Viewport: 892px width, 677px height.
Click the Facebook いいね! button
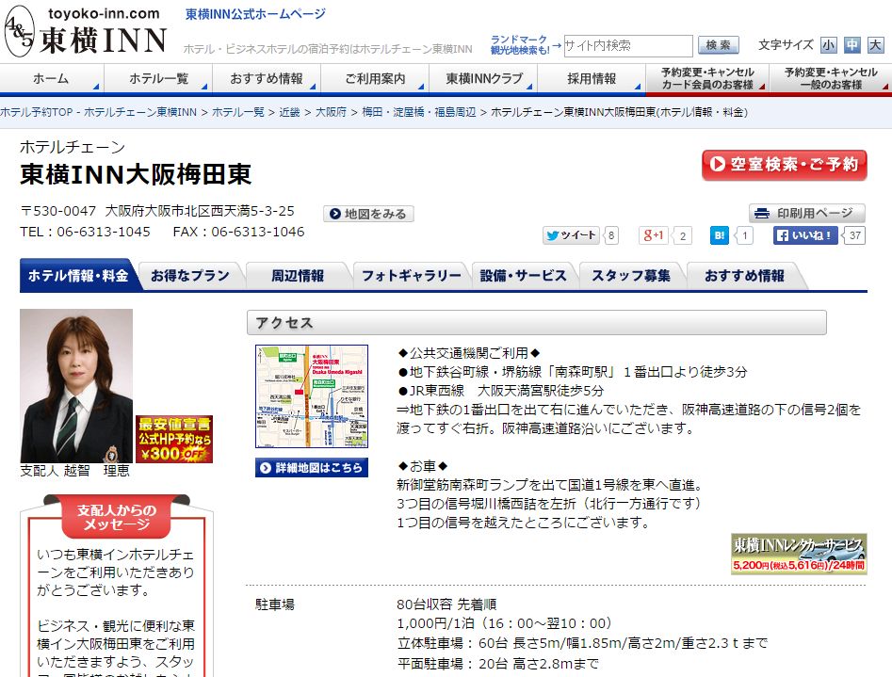(x=805, y=235)
